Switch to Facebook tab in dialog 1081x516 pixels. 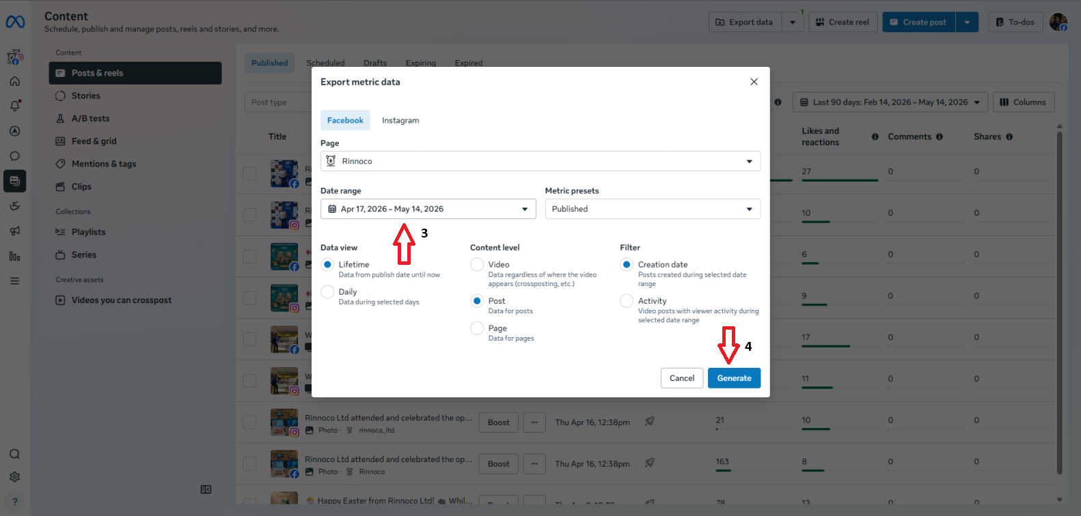click(345, 120)
